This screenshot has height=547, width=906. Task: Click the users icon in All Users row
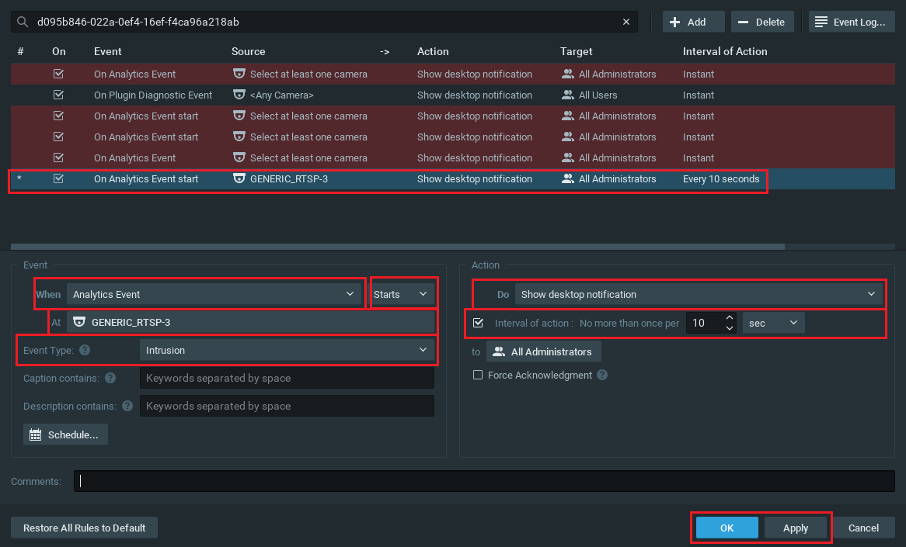(567, 95)
